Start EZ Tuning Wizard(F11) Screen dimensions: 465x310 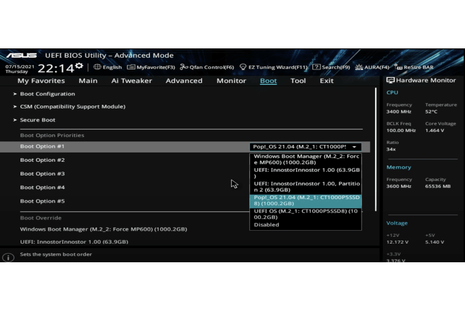pyautogui.click(x=278, y=67)
